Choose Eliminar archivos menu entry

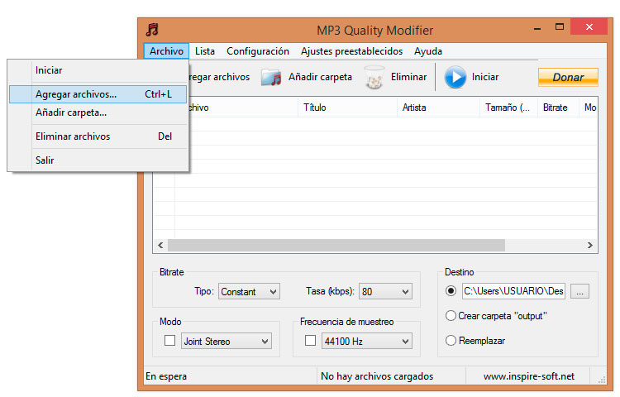[98, 136]
